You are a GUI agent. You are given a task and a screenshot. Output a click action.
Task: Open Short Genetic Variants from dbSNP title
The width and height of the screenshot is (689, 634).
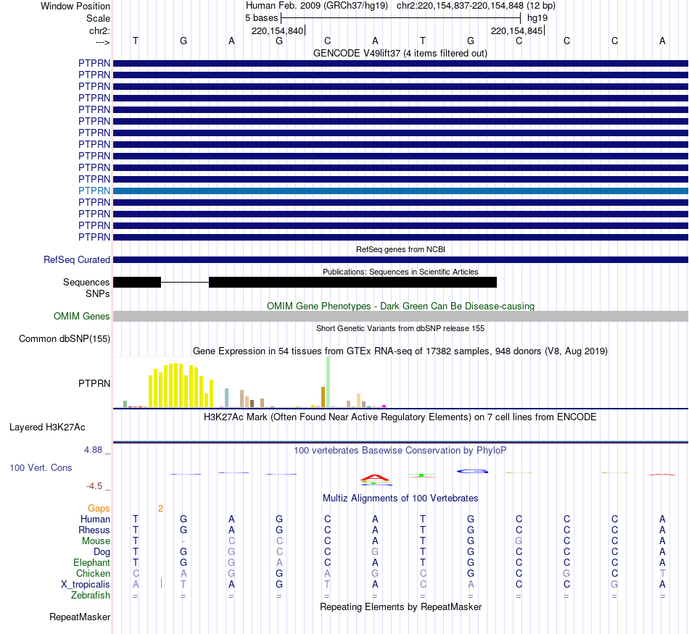(400, 328)
